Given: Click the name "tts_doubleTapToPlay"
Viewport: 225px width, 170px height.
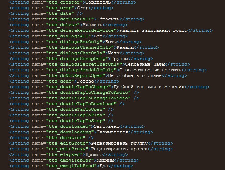Looking at the screenshot, I should point(76,115).
